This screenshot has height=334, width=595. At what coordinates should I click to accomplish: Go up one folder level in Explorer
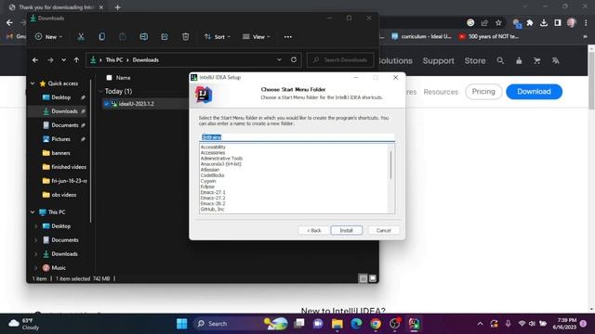point(76,59)
